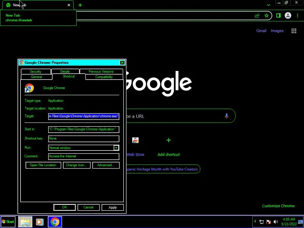Switch to the Security tab
This screenshot has height=228, width=304.
coord(36,72)
